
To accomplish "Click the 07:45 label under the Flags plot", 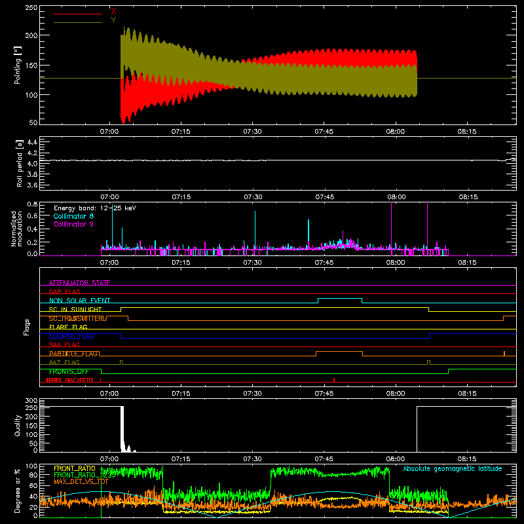I will (x=324, y=394).
